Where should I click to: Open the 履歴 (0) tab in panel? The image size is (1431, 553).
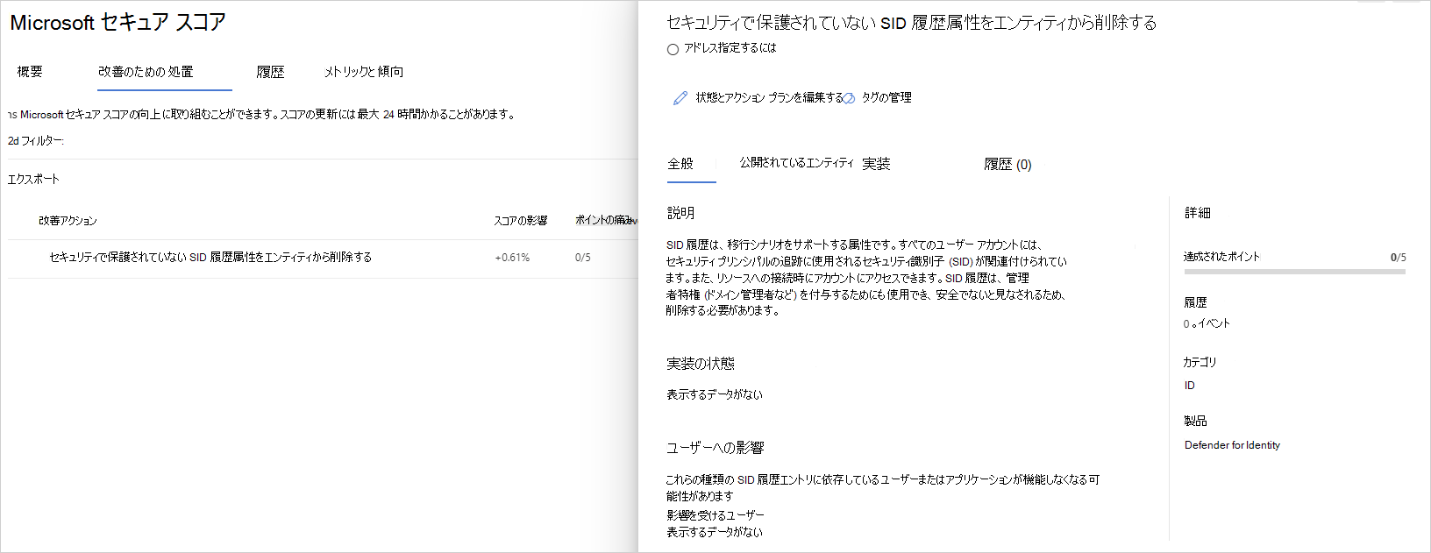[x=1007, y=165]
